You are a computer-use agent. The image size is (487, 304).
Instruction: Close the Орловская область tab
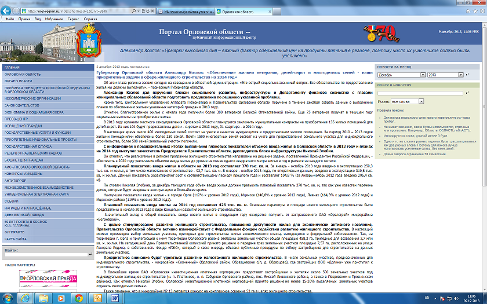(x=270, y=12)
